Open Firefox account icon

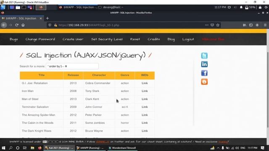click(x=257, y=25)
